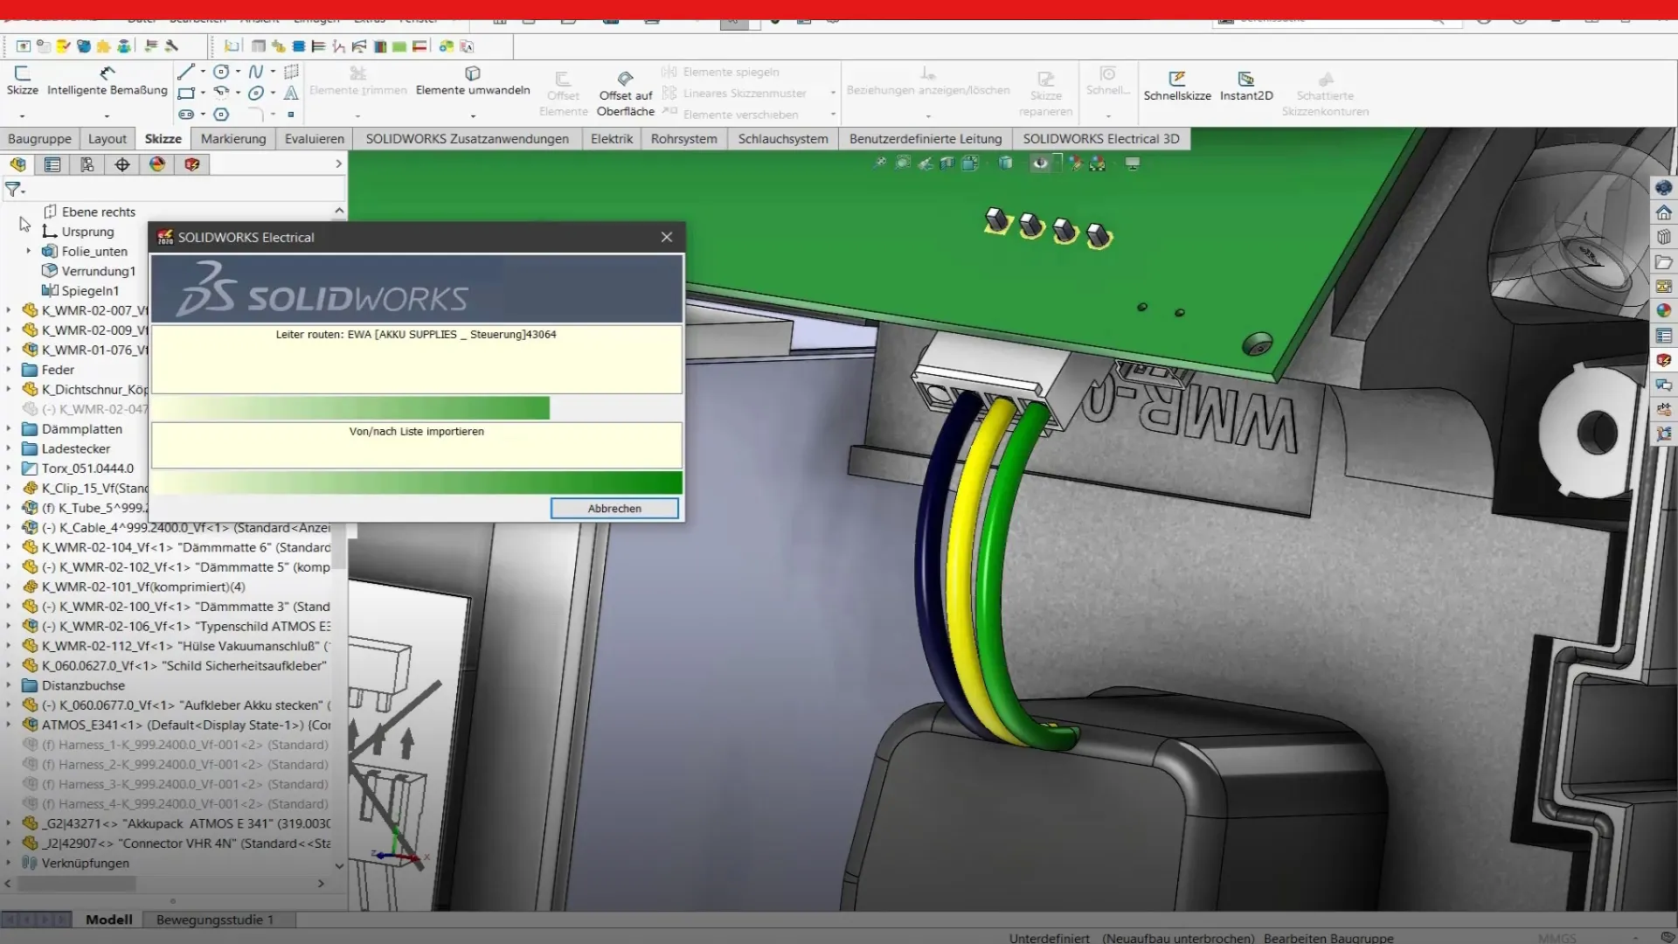
Task: Open Design Library in the right task pane
Action: (1663, 237)
